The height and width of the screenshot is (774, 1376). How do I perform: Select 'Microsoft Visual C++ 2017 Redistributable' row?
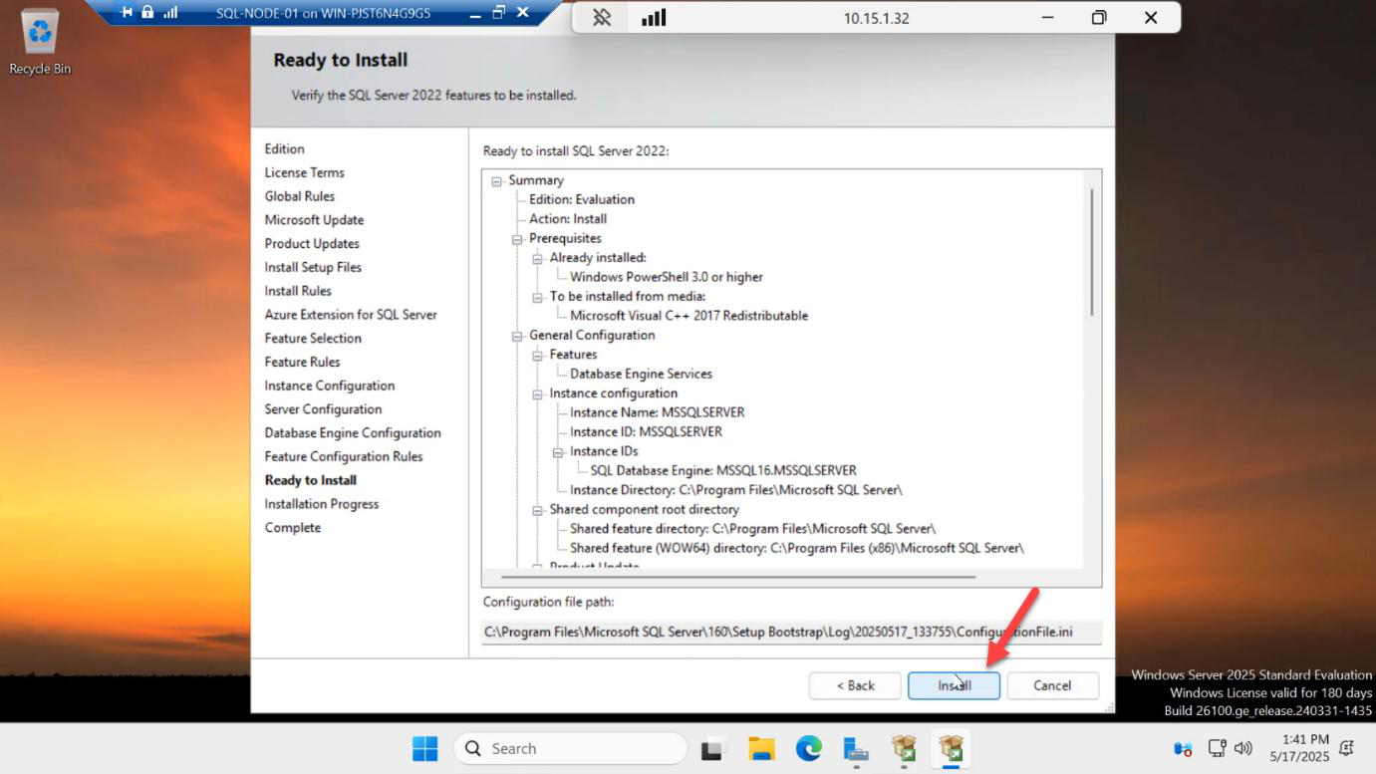click(x=689, y=316)
